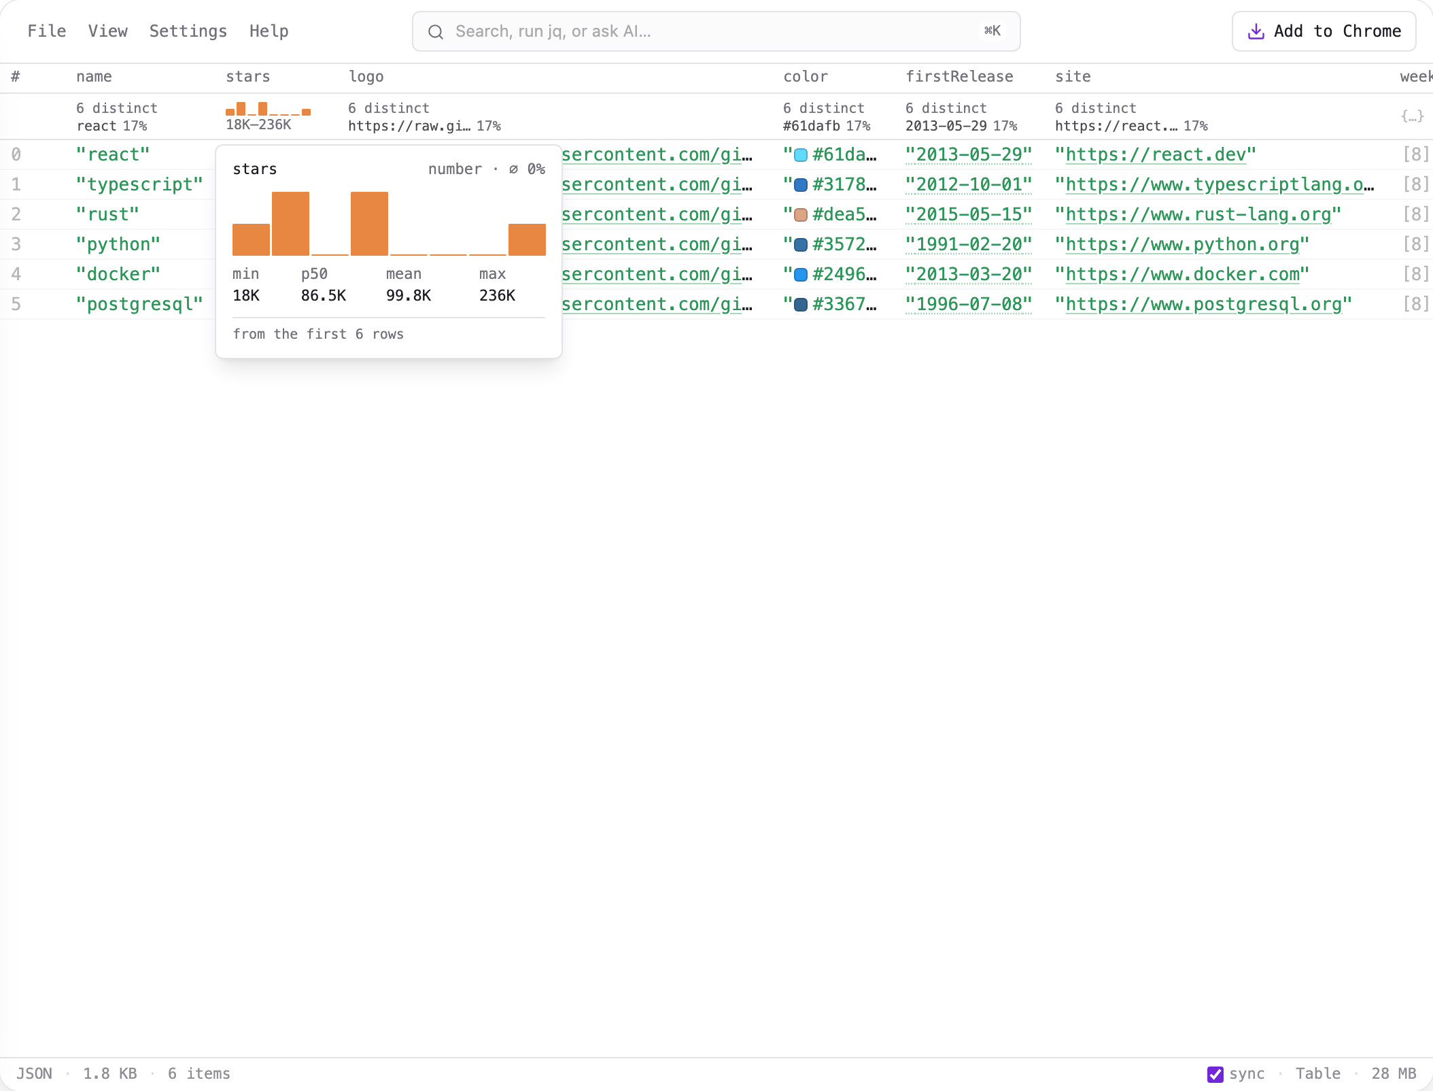Click the #61da color swatch
This screenshot has height=1091, width=1433.
click(x=801, y=155)
